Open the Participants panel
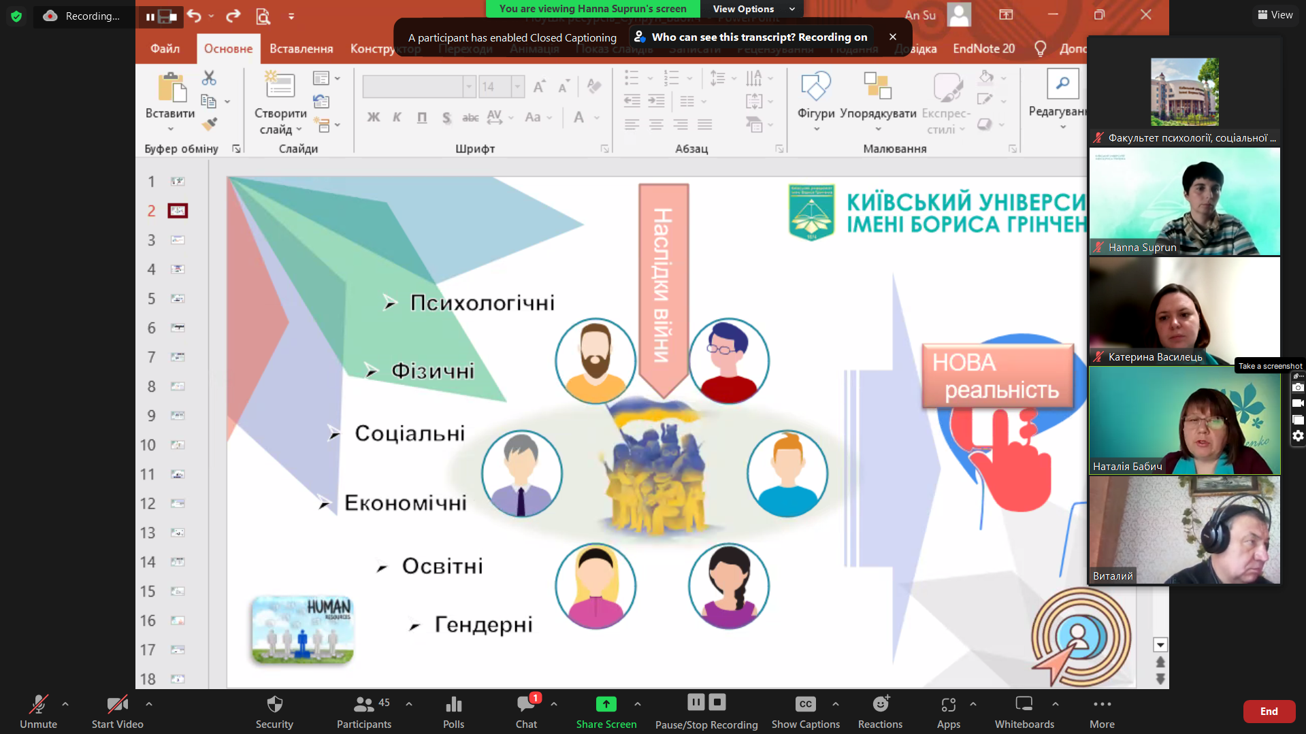The height and width of the screenshot is (734, 1306). tap(364, 712)
